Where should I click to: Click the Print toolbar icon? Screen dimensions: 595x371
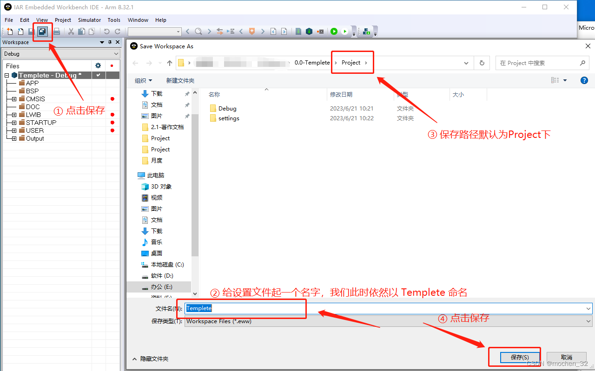click(x=57, y=32)
